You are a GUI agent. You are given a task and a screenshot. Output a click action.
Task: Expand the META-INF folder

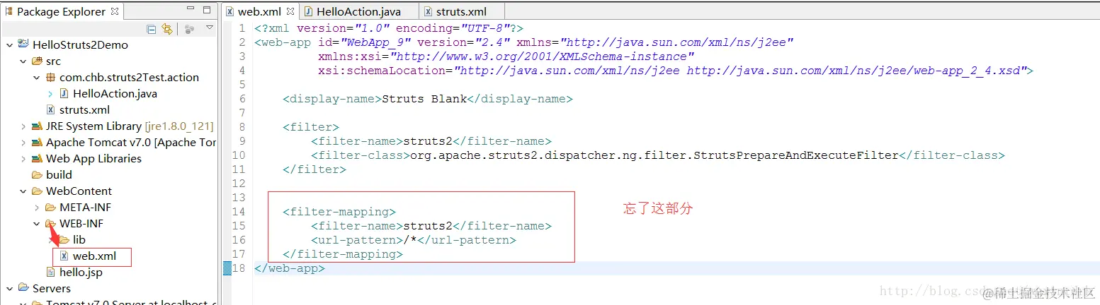tap(37, 208)
